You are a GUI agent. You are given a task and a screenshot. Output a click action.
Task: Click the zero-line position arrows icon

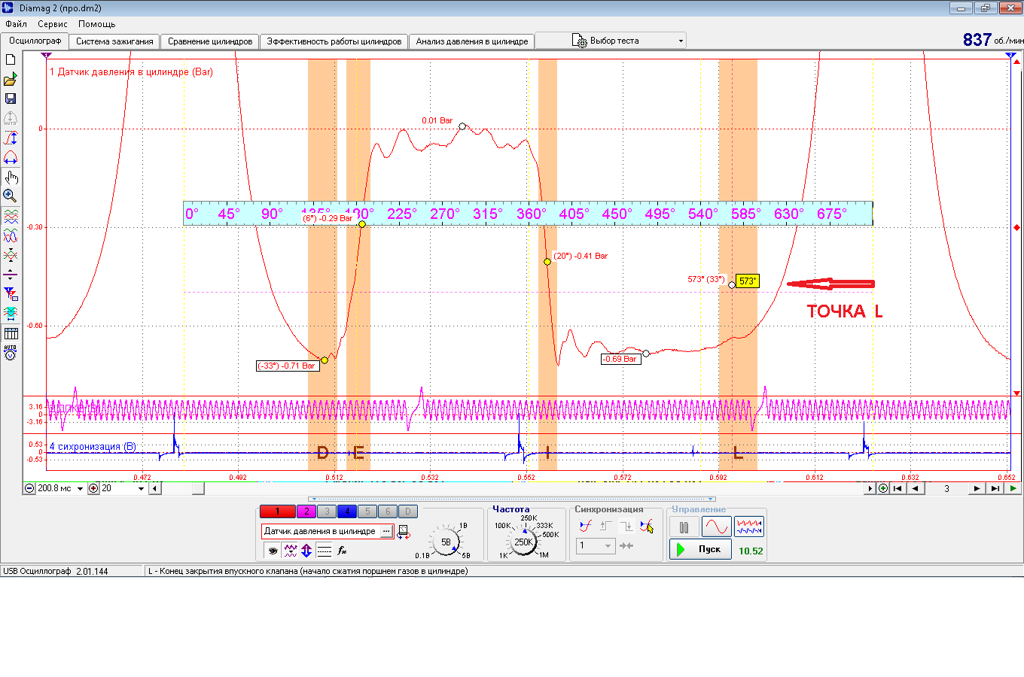11,275
